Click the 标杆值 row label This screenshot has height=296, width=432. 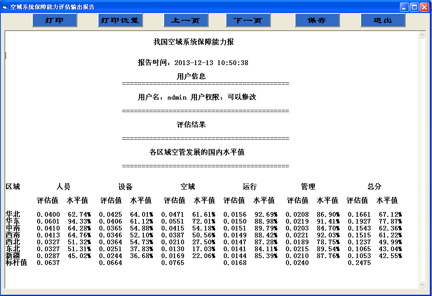point(16,262)
